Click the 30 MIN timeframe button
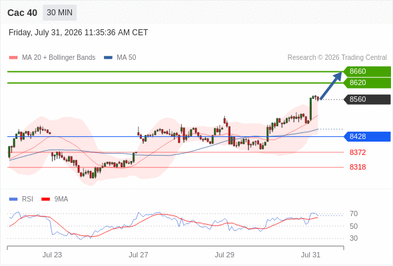Image resolution: width=393 pixels, height=266 pixels. point(60,13)
